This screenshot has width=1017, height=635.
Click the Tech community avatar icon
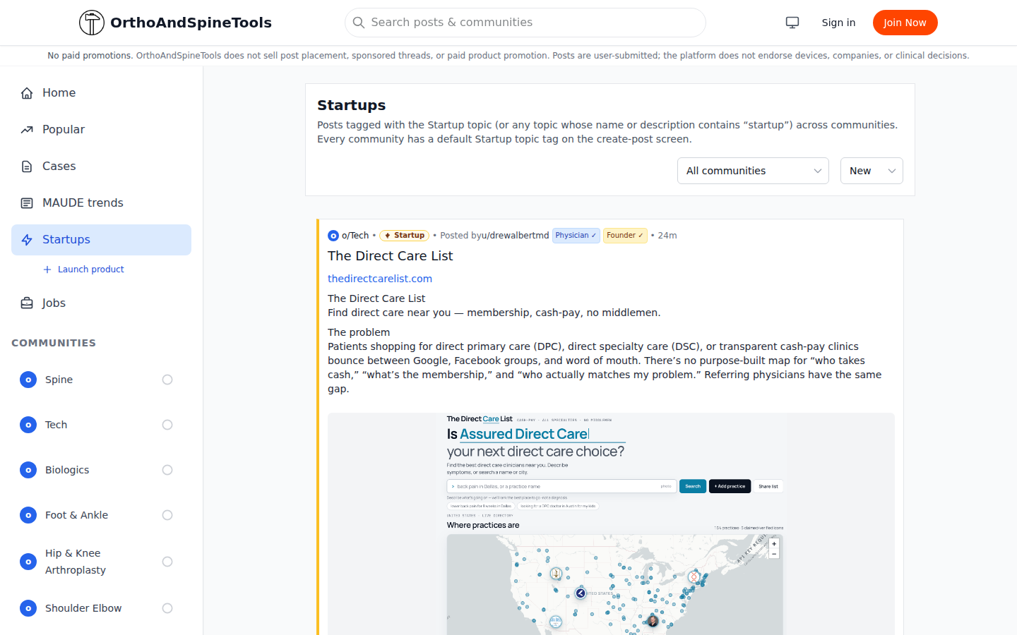tap(28, 425)
